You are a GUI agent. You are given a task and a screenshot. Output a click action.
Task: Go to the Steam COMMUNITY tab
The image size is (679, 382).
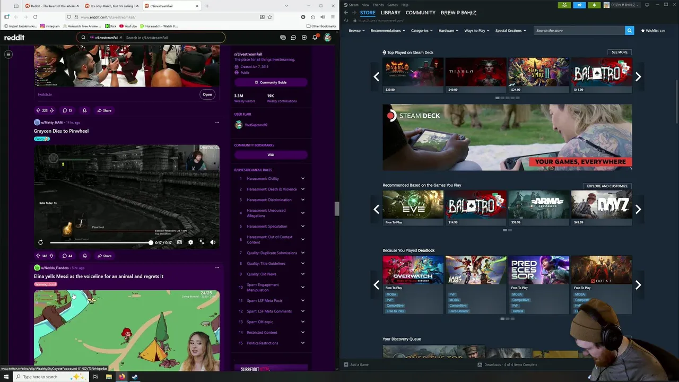(421, 13)
